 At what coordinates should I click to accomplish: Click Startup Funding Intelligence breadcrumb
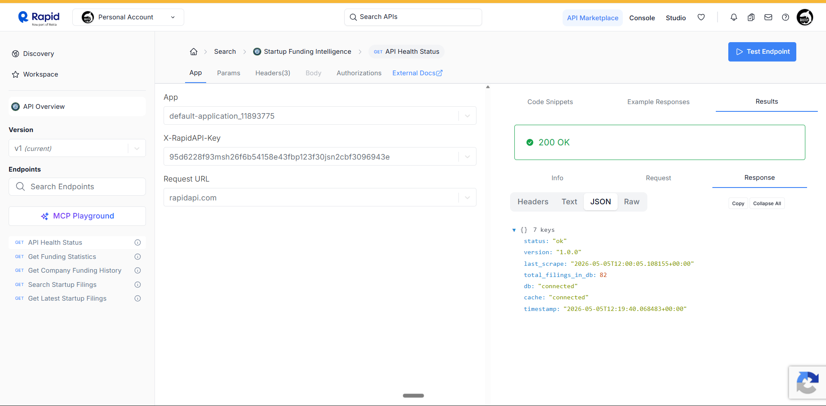click(x=303, y=52)
